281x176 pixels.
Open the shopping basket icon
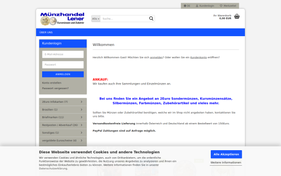pyautogui.click(x=237, y=16)
